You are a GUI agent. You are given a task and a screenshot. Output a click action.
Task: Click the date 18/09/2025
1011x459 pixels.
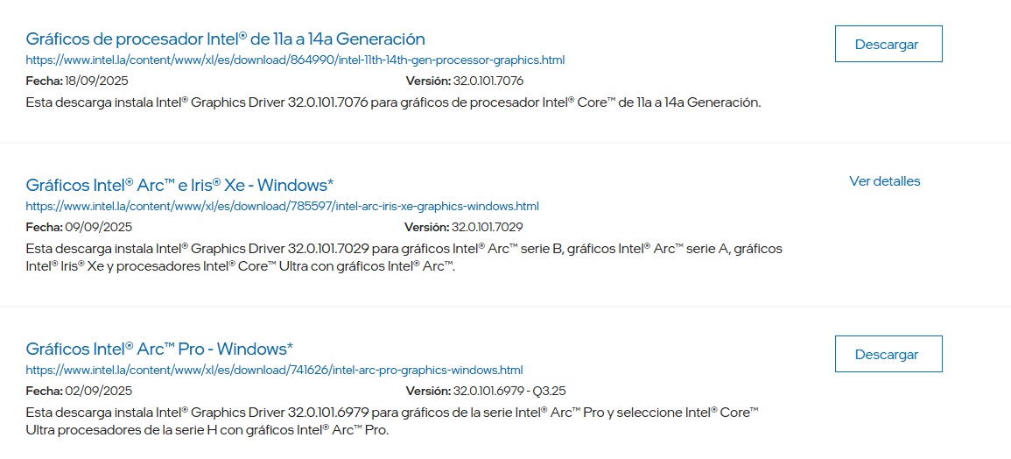(x=98, y=81)
